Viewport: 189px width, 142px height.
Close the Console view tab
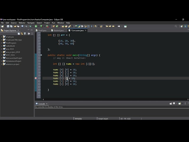[x=47, y=104]
